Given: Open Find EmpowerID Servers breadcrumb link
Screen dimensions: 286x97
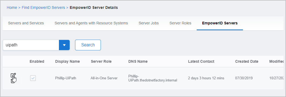Looking at the screenshot, I should pos(43,8).
